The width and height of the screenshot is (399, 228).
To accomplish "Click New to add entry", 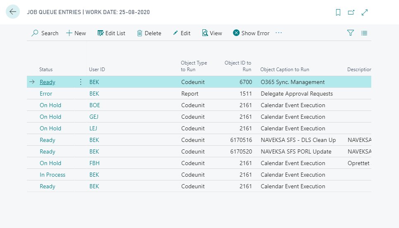I will (76, 33).
